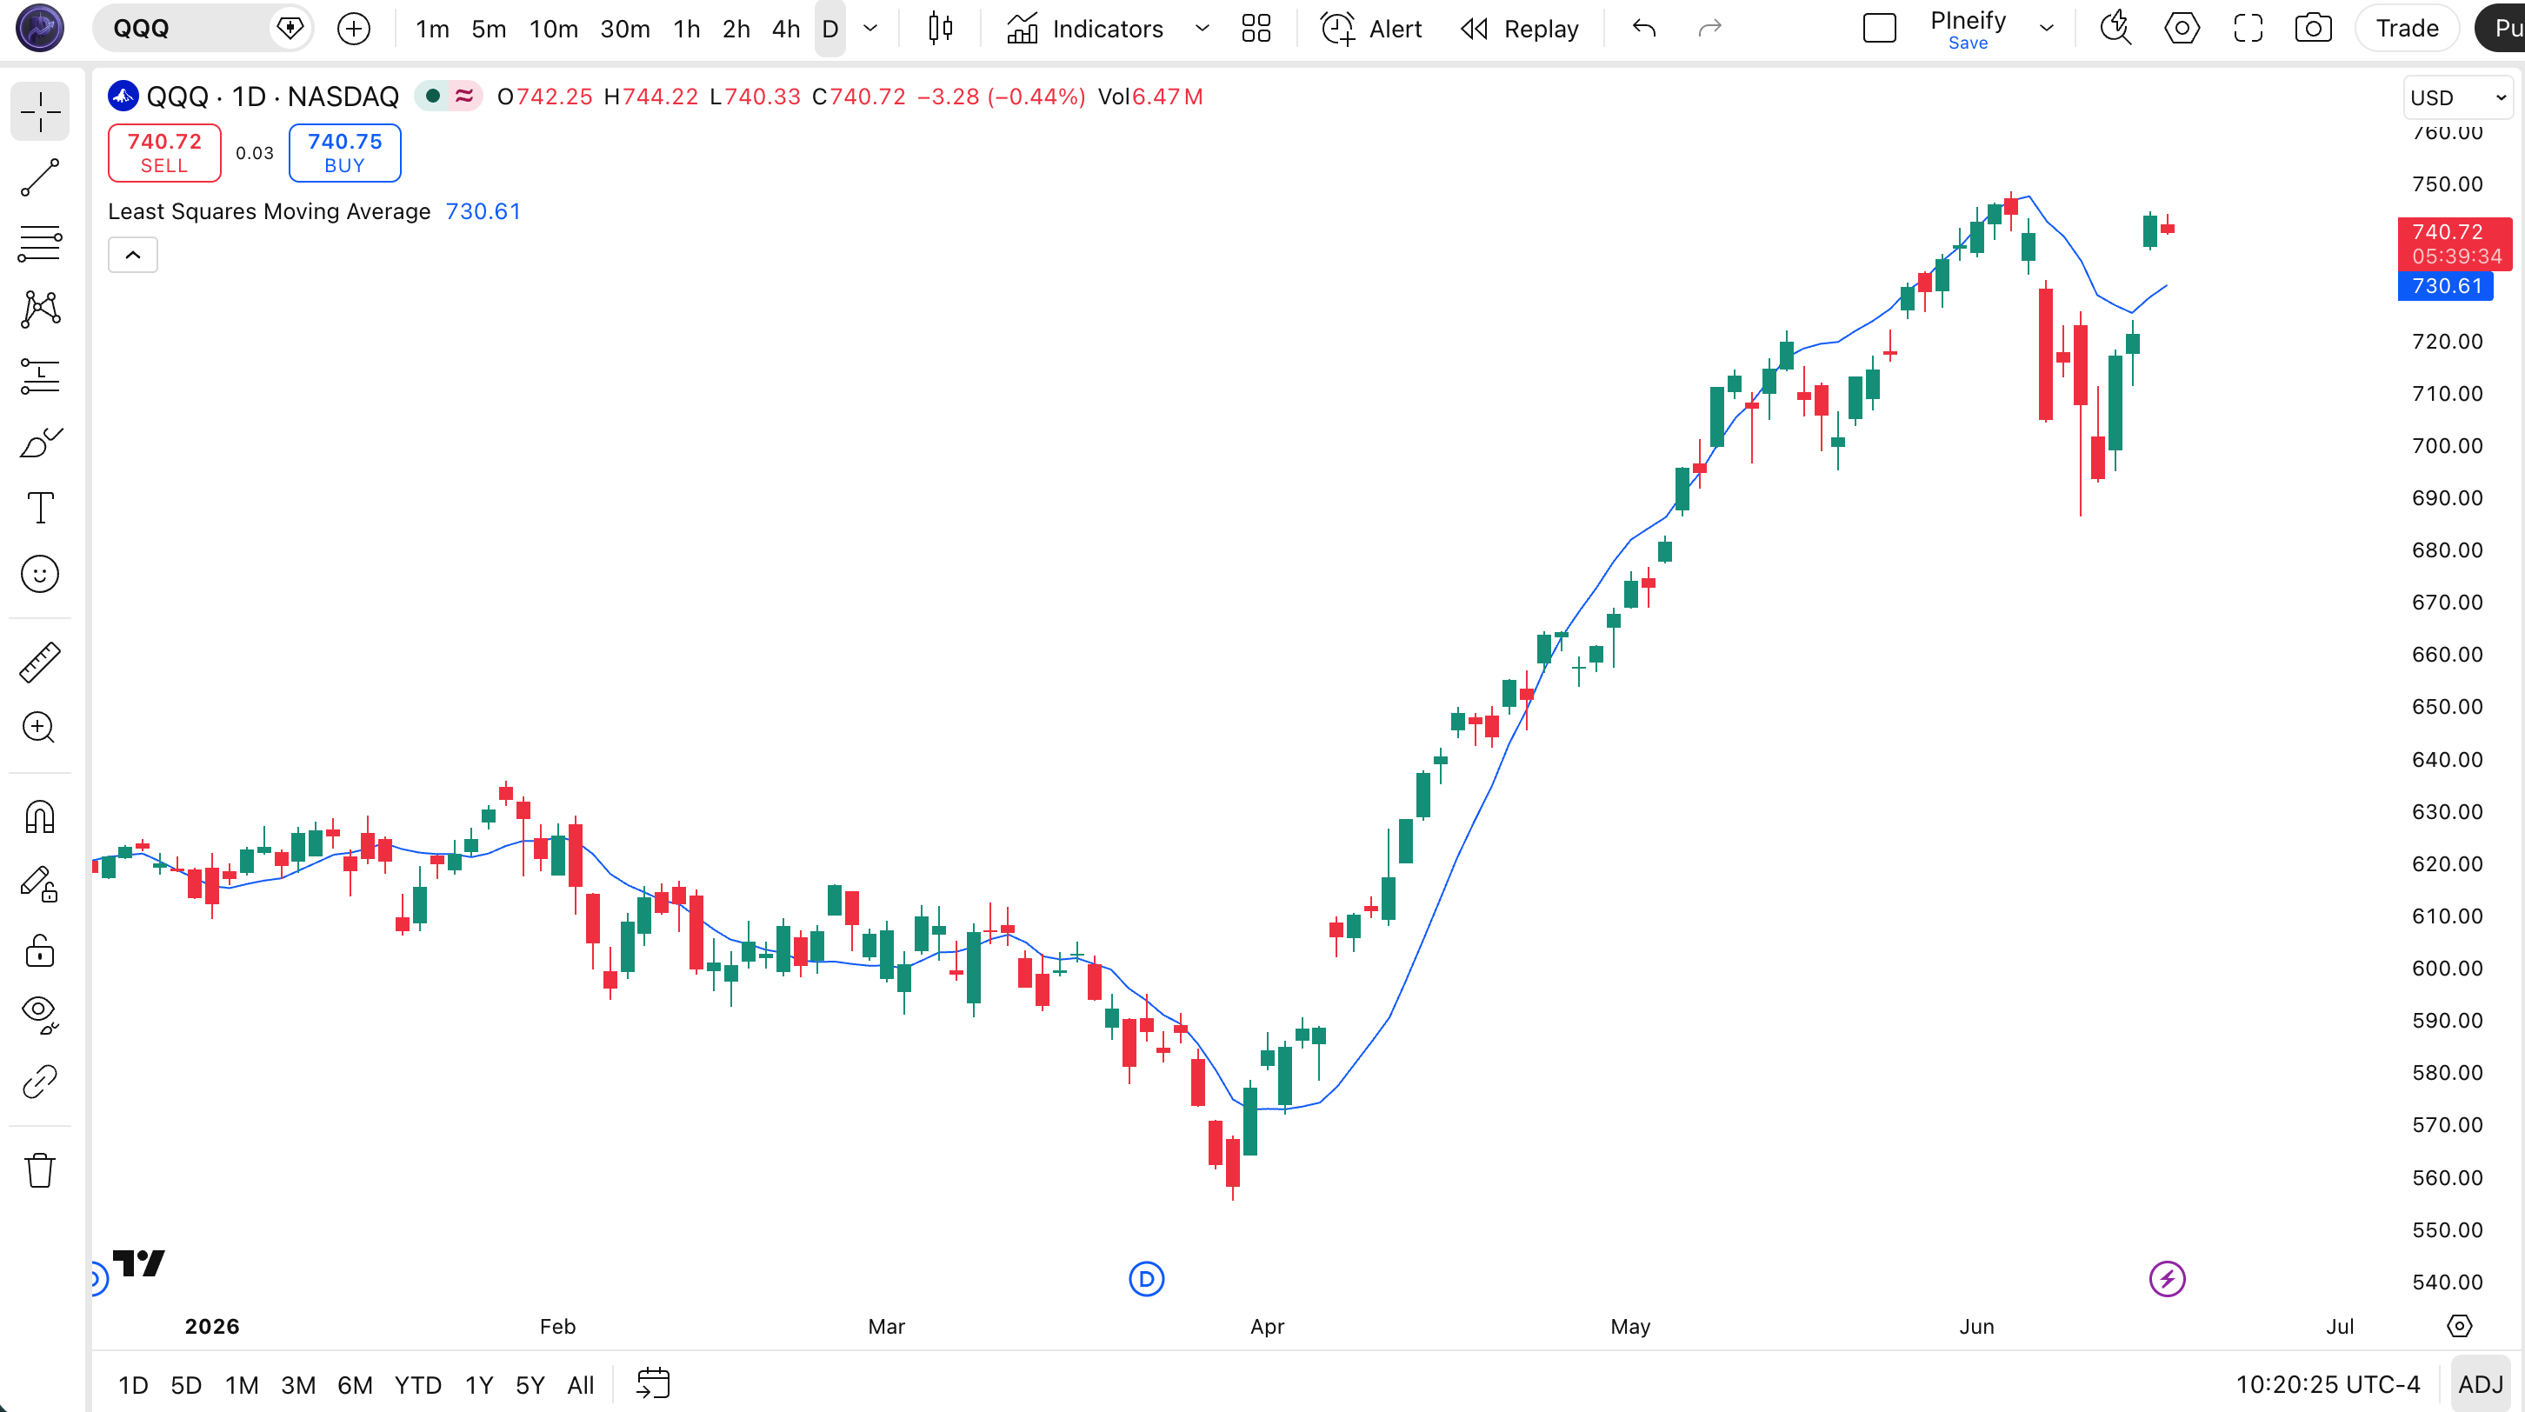Click the 740.75 BUY button
2525x1412 pixels.
pos(345,153)
